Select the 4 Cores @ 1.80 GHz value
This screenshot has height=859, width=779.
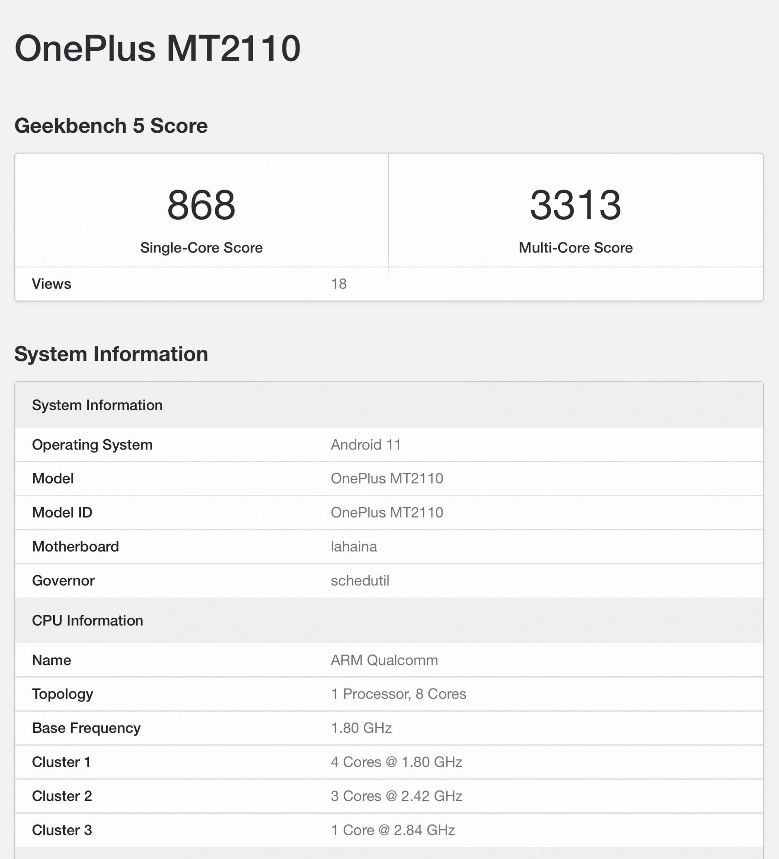[x=396, y=762]
